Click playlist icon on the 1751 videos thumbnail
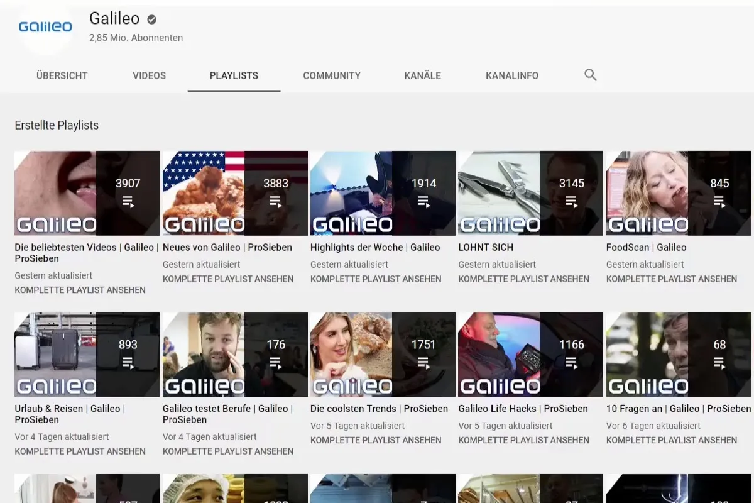This screenshot has width=754, height=503. (x=423, y=363)
